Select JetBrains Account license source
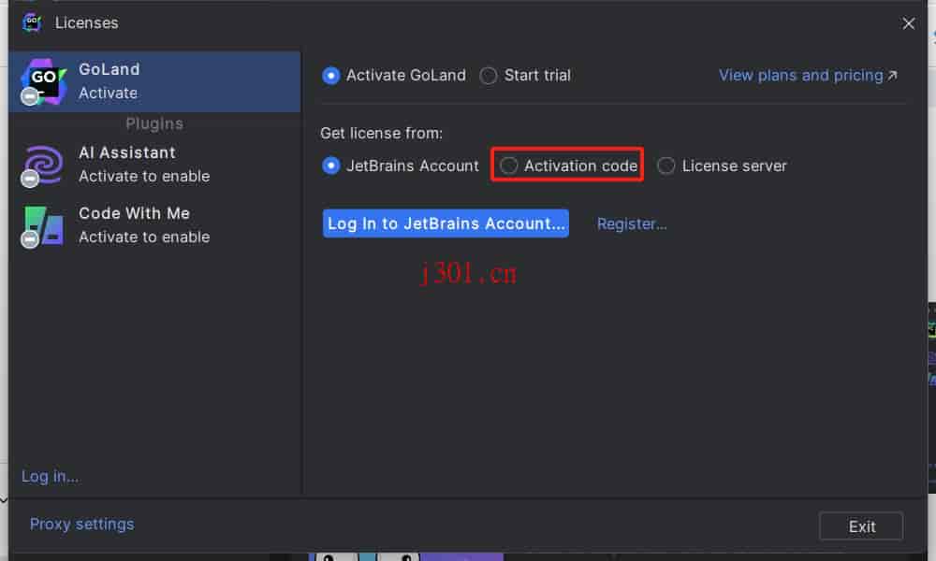936x561 pixels. [x=330, y=165]
